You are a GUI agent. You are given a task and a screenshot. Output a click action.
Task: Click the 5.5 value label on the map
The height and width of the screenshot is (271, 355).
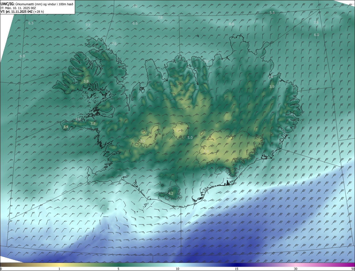[272, 13]
